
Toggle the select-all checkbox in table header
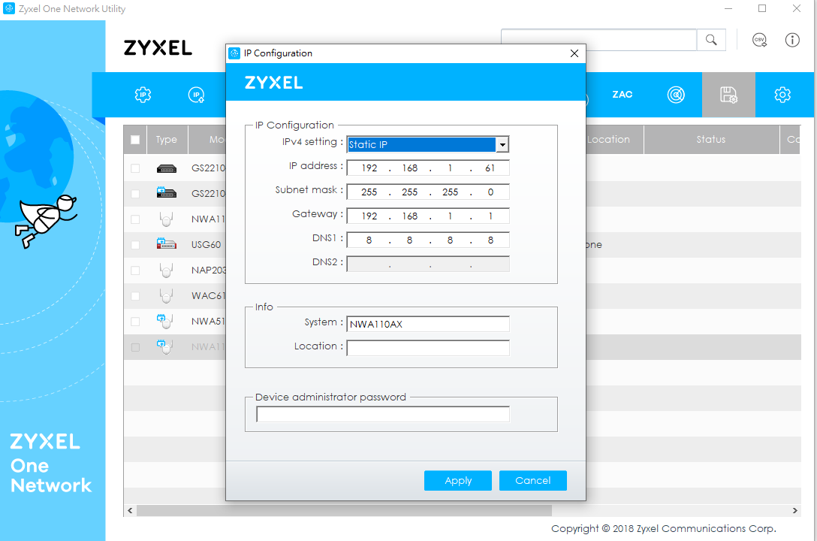tap(135, 140)
